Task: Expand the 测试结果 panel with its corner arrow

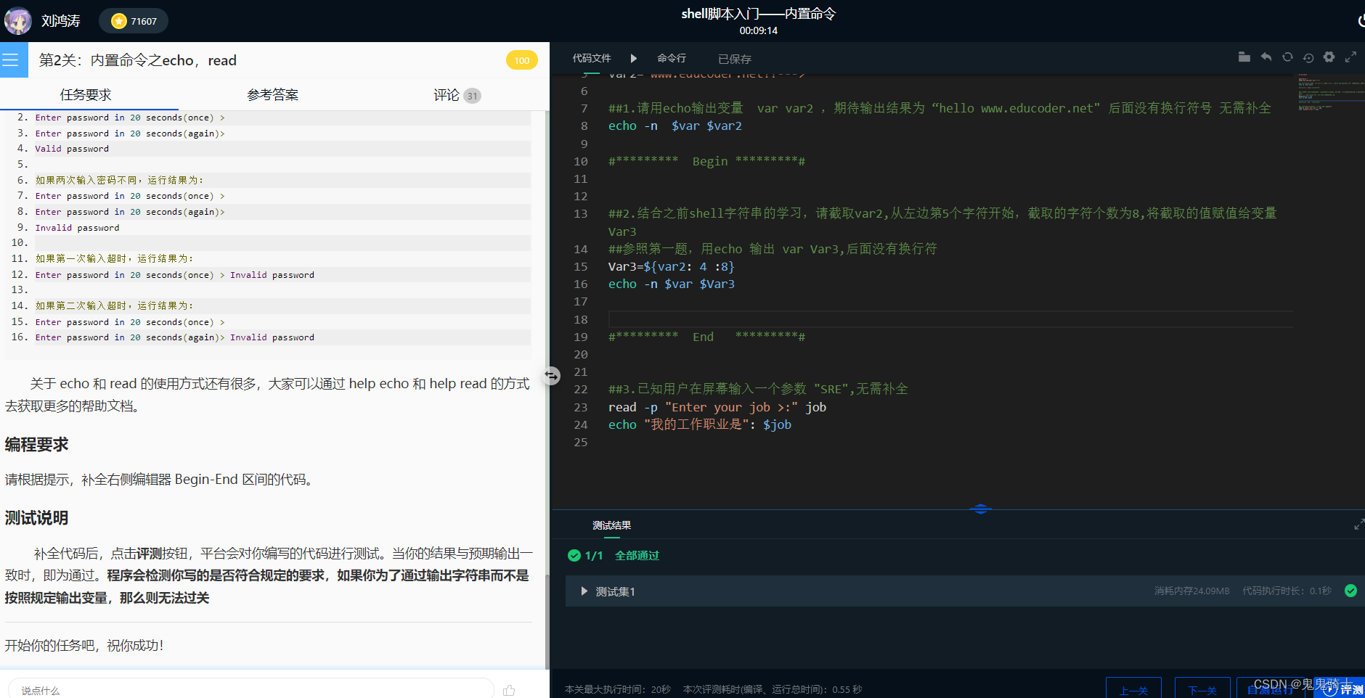Action: 1357,524
